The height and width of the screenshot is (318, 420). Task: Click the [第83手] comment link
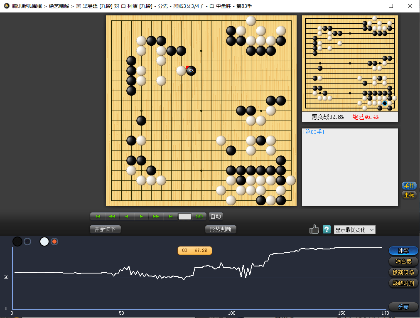point(313,132)
